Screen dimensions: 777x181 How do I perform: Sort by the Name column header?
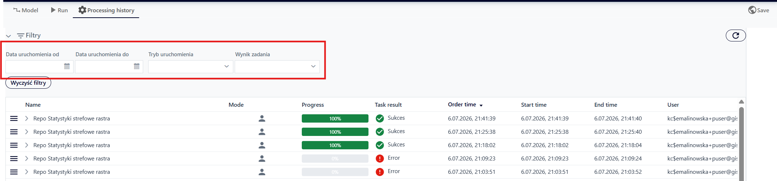pos(33,105)
